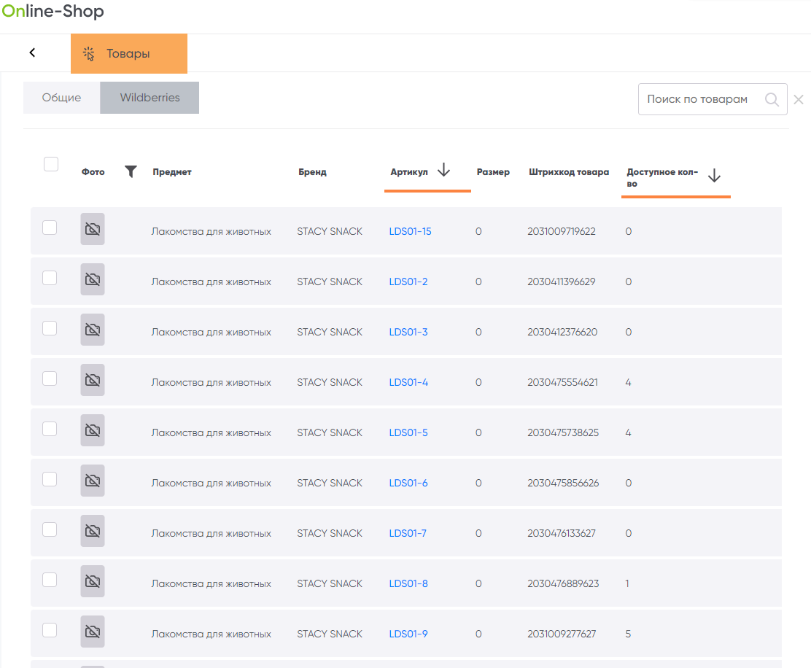Click the Артикул column header label
Viewport: 811px width, 668px height.
click(x=408, y=171)
